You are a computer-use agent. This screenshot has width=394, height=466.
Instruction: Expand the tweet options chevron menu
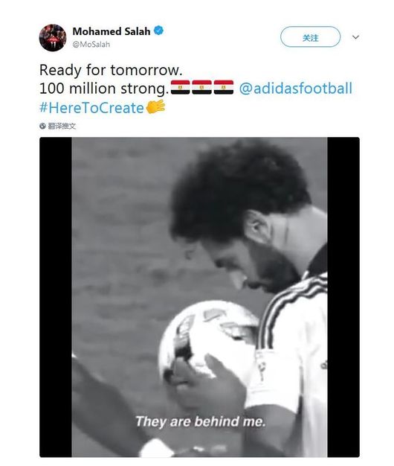[x=355, y=37]
